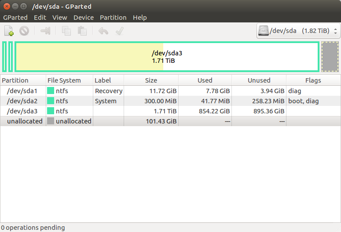The image size is (341, 232).
Task: Click the hard disk icon in device selector
Action: click(x=264, y=31)
